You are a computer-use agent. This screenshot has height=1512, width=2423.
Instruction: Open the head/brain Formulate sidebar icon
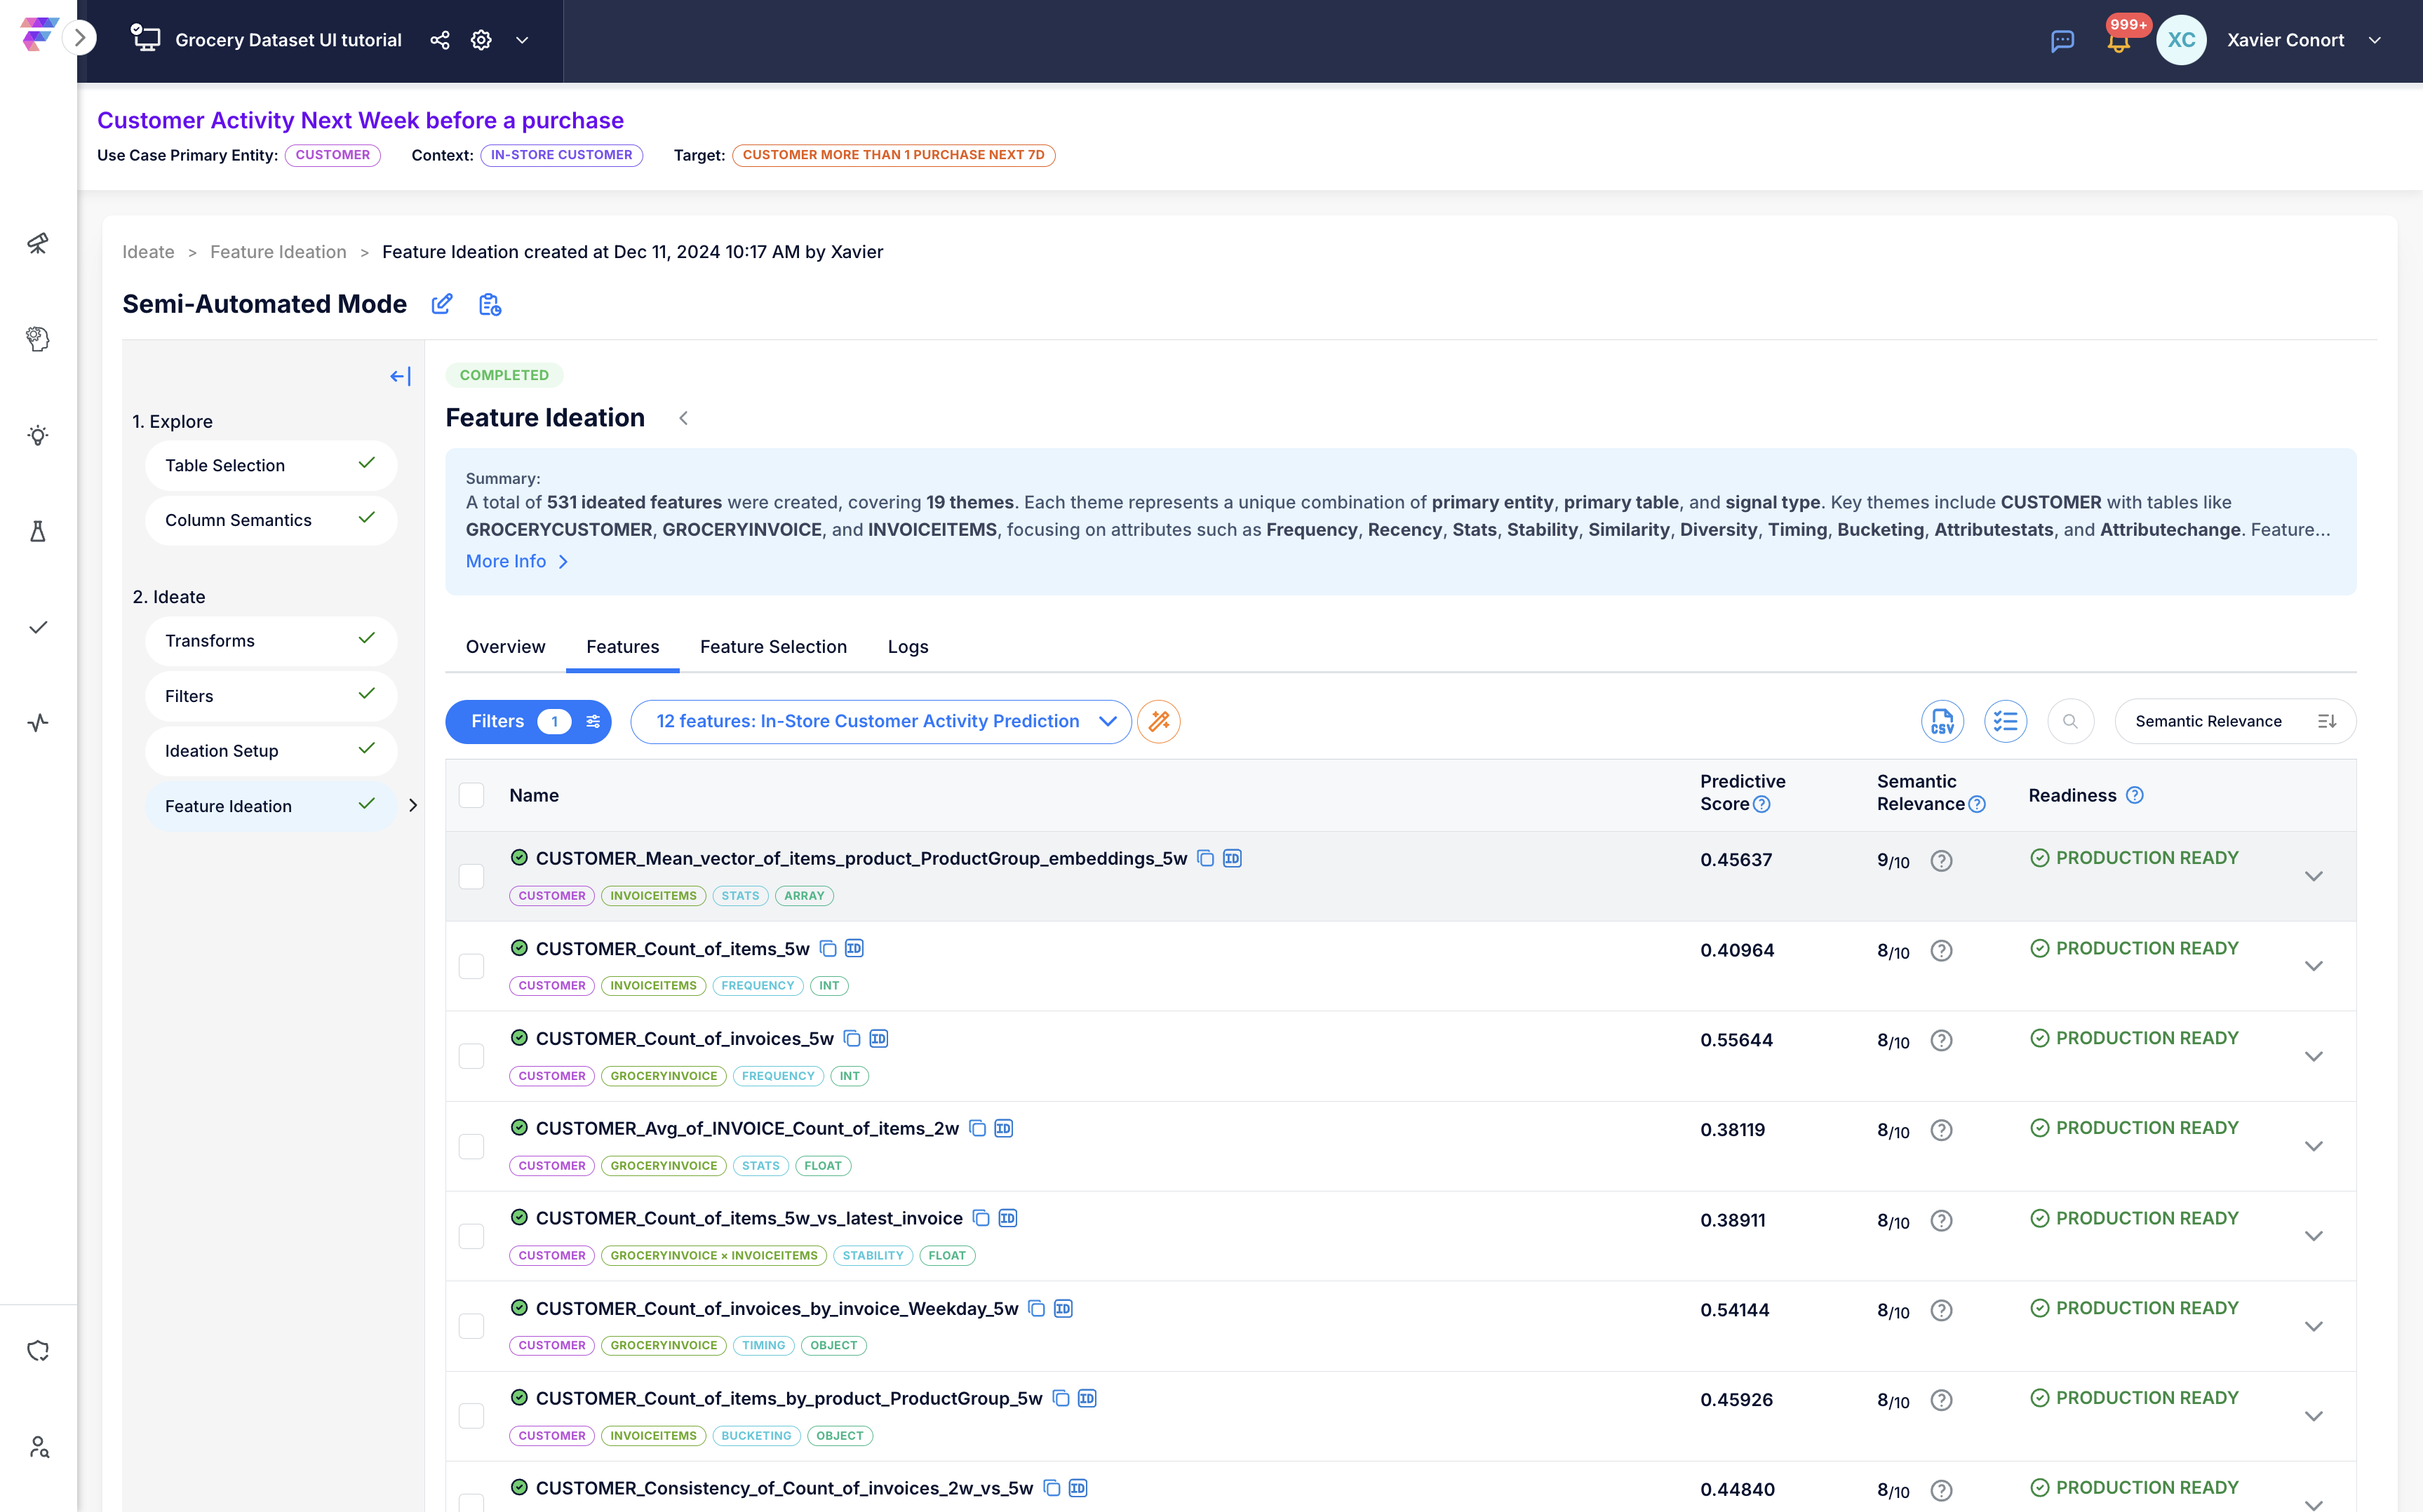click(38, 339)
